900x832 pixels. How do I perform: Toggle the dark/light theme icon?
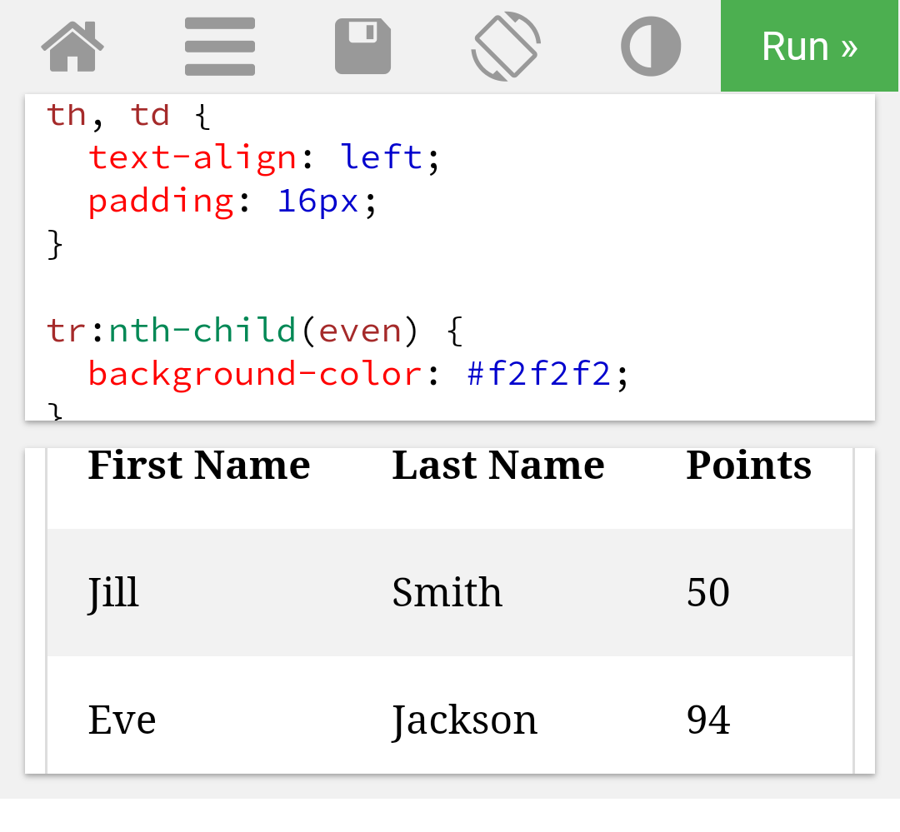(x=651, y=46)
